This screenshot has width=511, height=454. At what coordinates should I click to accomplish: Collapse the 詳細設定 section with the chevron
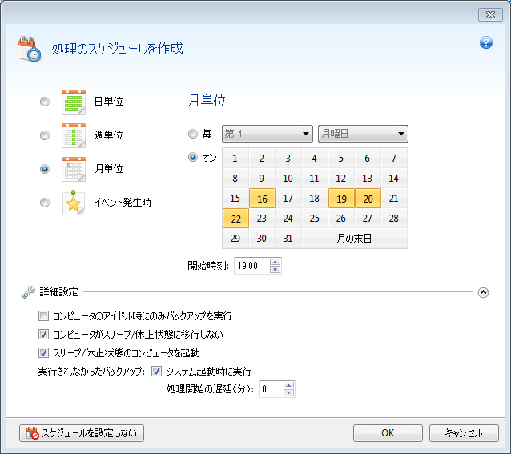(x=483, y=292)
